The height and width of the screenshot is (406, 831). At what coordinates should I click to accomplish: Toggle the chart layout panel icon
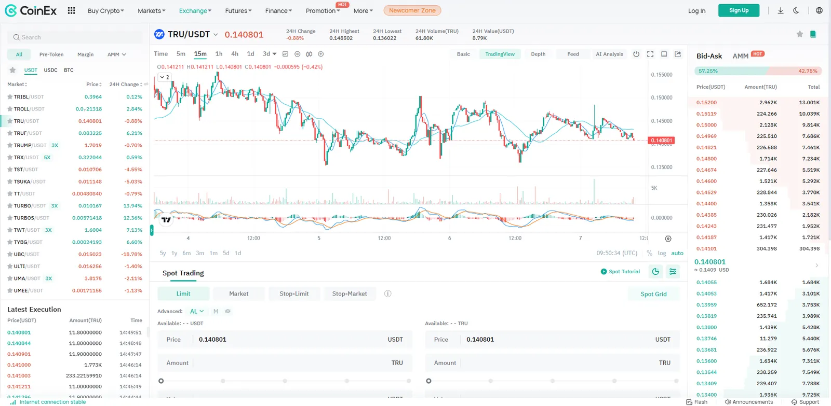pyautogui.click(x=664, y=54)
